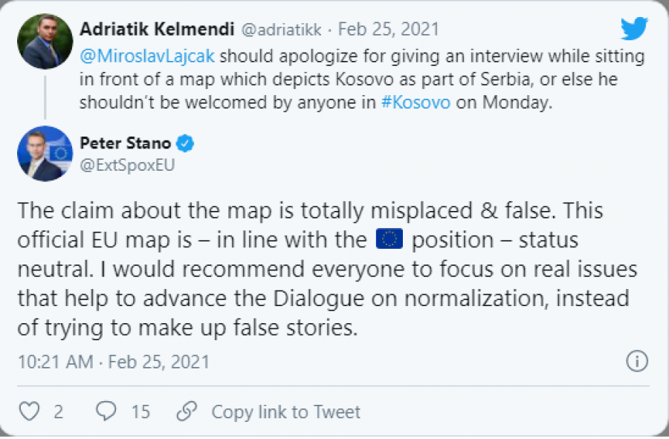The height and width of the screenshot is (439, 669).
Task: Click the Feb 25, 2021 header date
Action: tap(389, 29)
